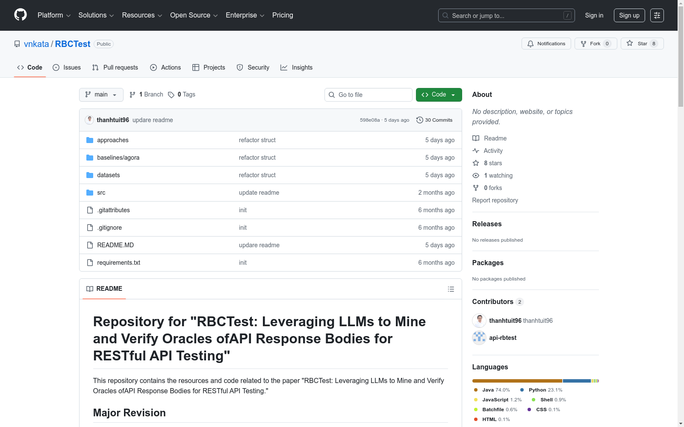Expand the Platform menu

click(54, 15)
